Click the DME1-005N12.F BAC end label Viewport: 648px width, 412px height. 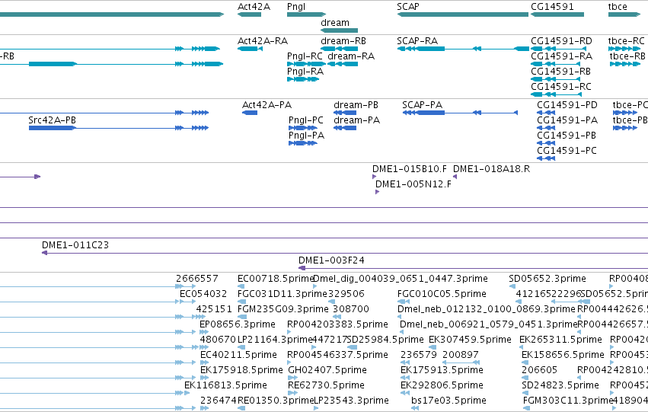tap(413, 184)
